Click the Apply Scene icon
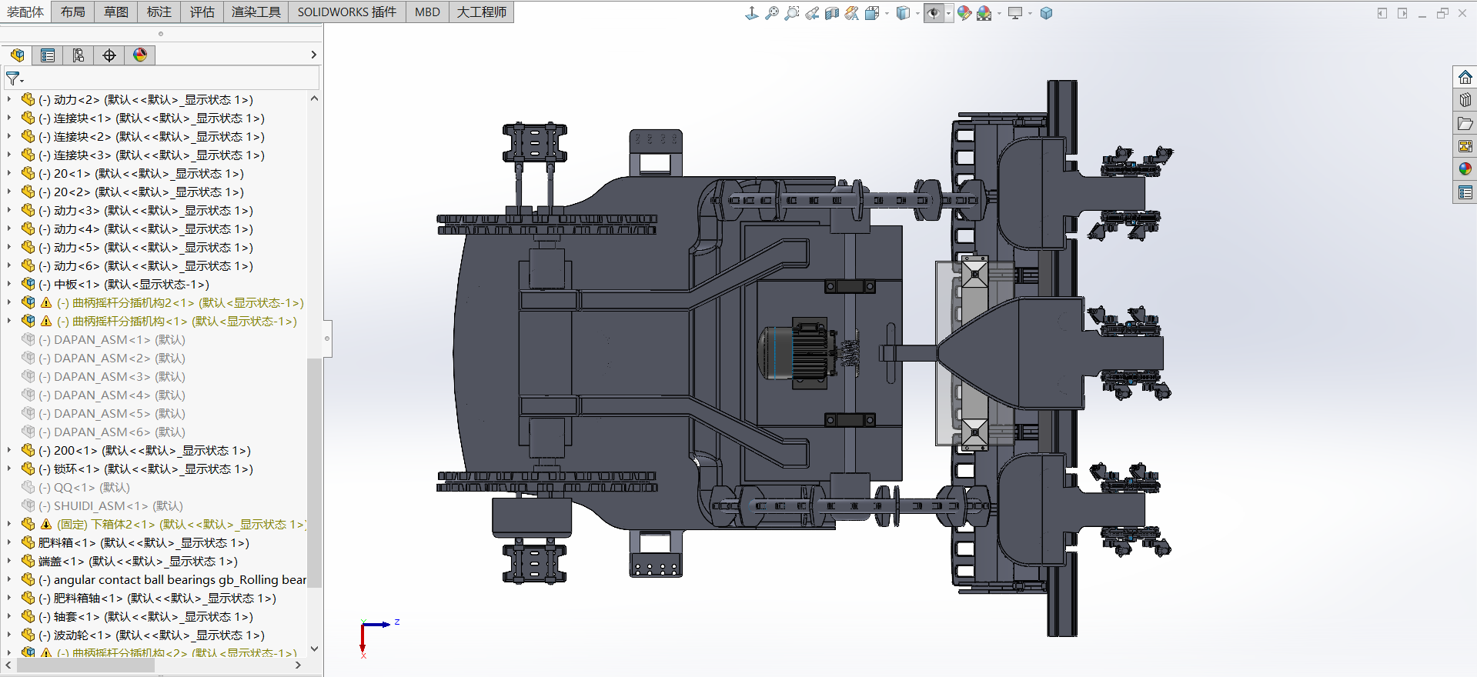The image size is (1477, 677). tap(984, 13)
